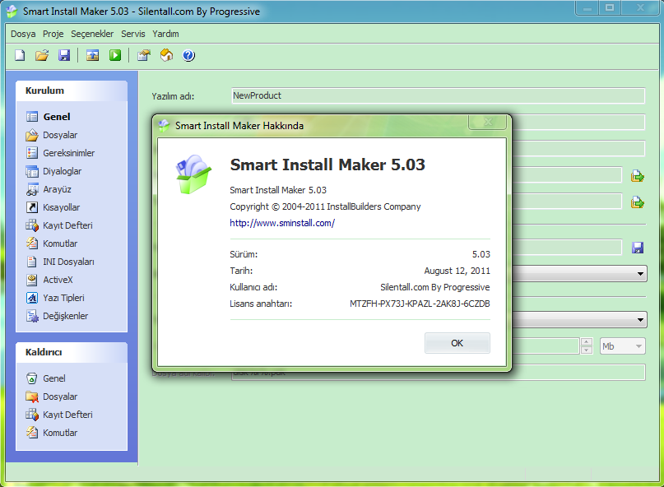
Task: Open the Servis menu
Action: (x=133, y=34)
